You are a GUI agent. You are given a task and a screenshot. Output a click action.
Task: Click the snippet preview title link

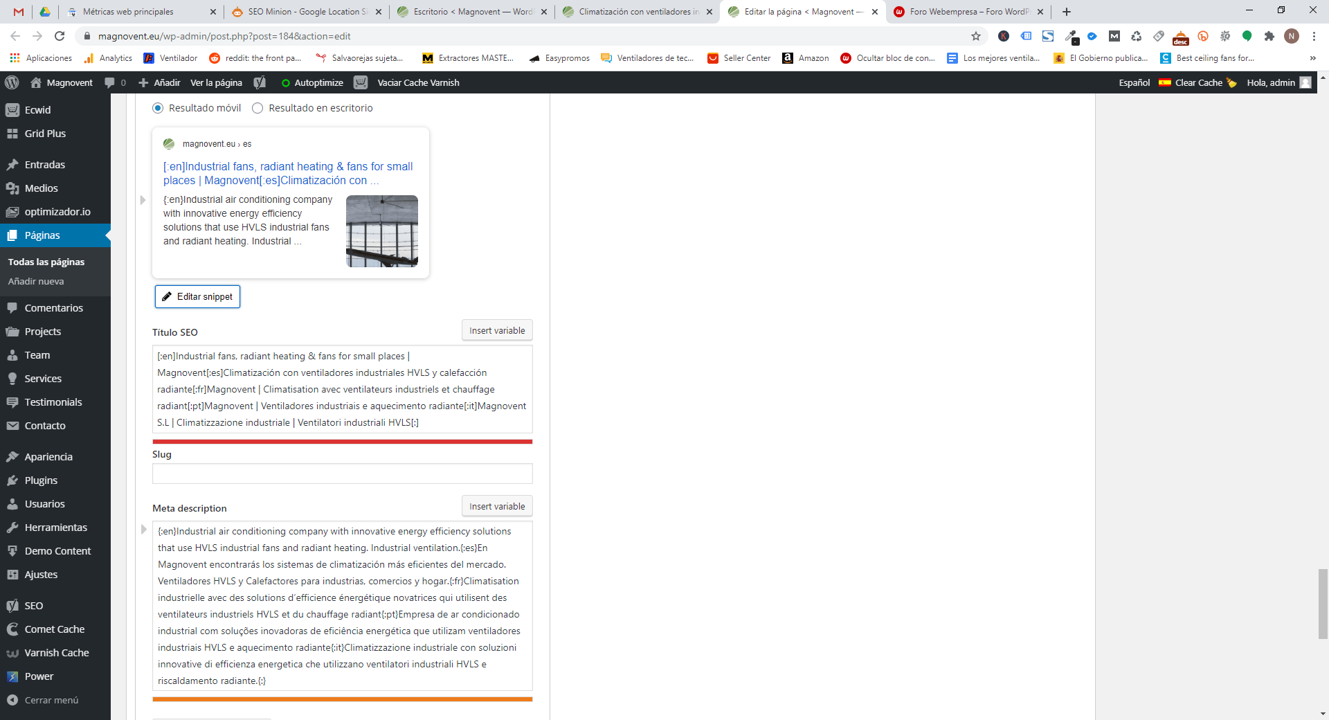click(288, 173)
